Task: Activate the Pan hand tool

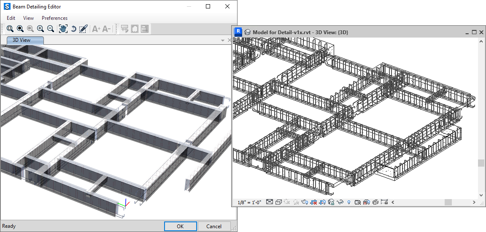Action: coord(63,29)
